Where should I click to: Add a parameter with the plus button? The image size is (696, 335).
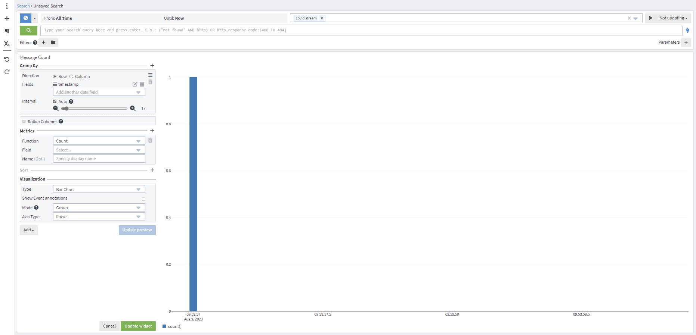686,42
